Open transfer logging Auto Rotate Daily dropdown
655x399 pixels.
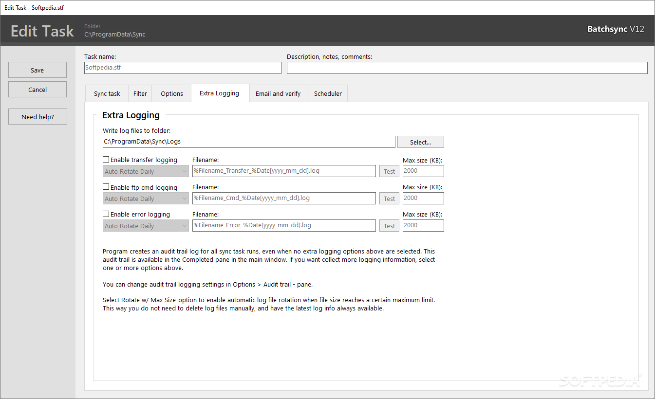coord(146,171)
